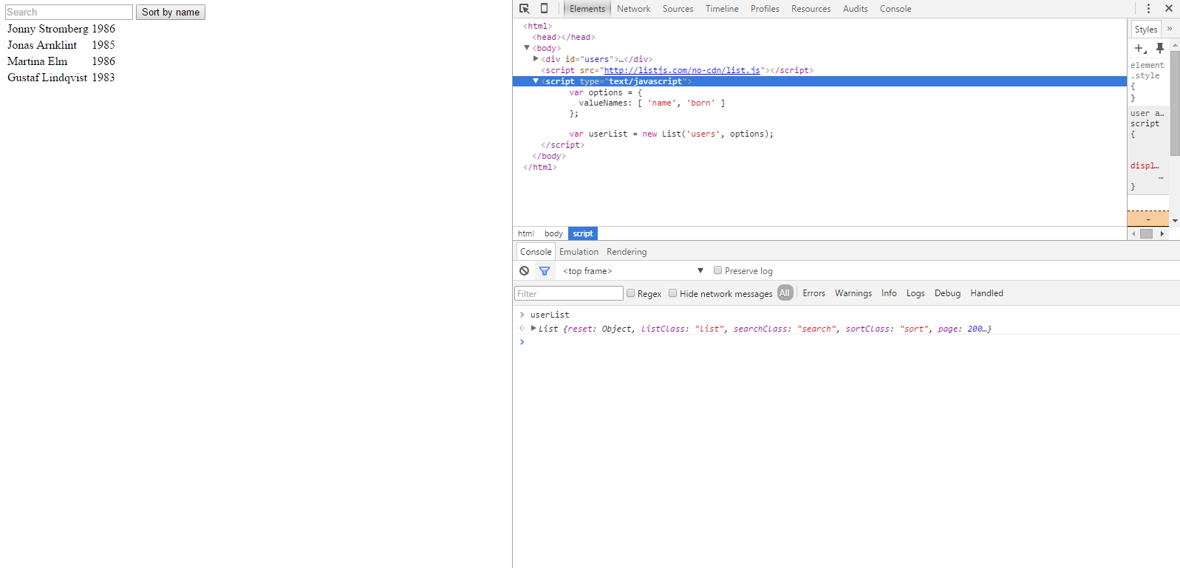Viewport: 1180px width, 568px height.
Task: Check Hide network messages
Action: 673,293
